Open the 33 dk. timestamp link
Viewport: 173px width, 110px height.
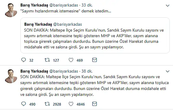coord(87,5)
